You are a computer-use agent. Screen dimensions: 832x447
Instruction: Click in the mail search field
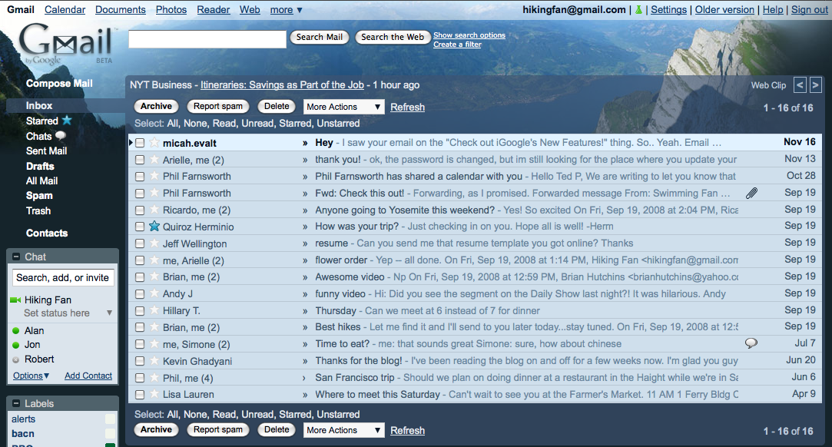(207, 38)
